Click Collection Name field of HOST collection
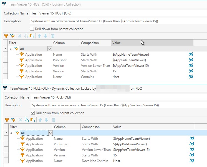Viewport: 207px width, 167px height. 111,13
